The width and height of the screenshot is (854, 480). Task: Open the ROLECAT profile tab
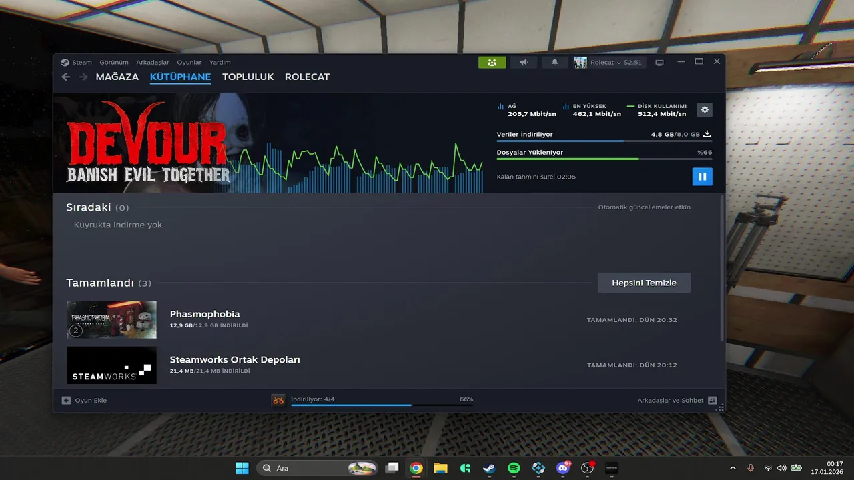[307, 77]
